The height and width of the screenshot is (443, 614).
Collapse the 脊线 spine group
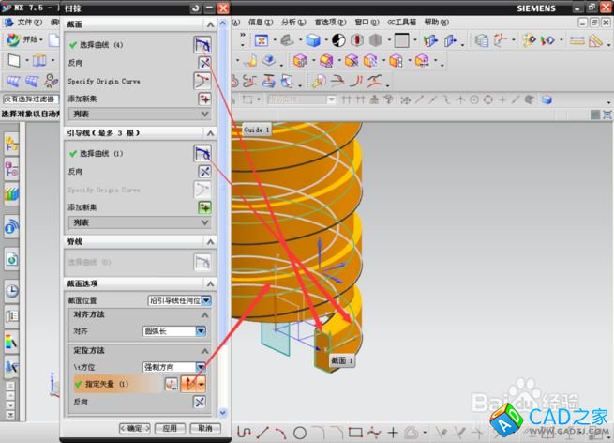click(209, 243)
